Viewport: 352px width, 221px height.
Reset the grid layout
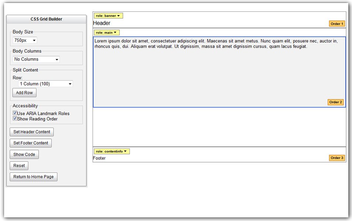(x=19, y=166)
